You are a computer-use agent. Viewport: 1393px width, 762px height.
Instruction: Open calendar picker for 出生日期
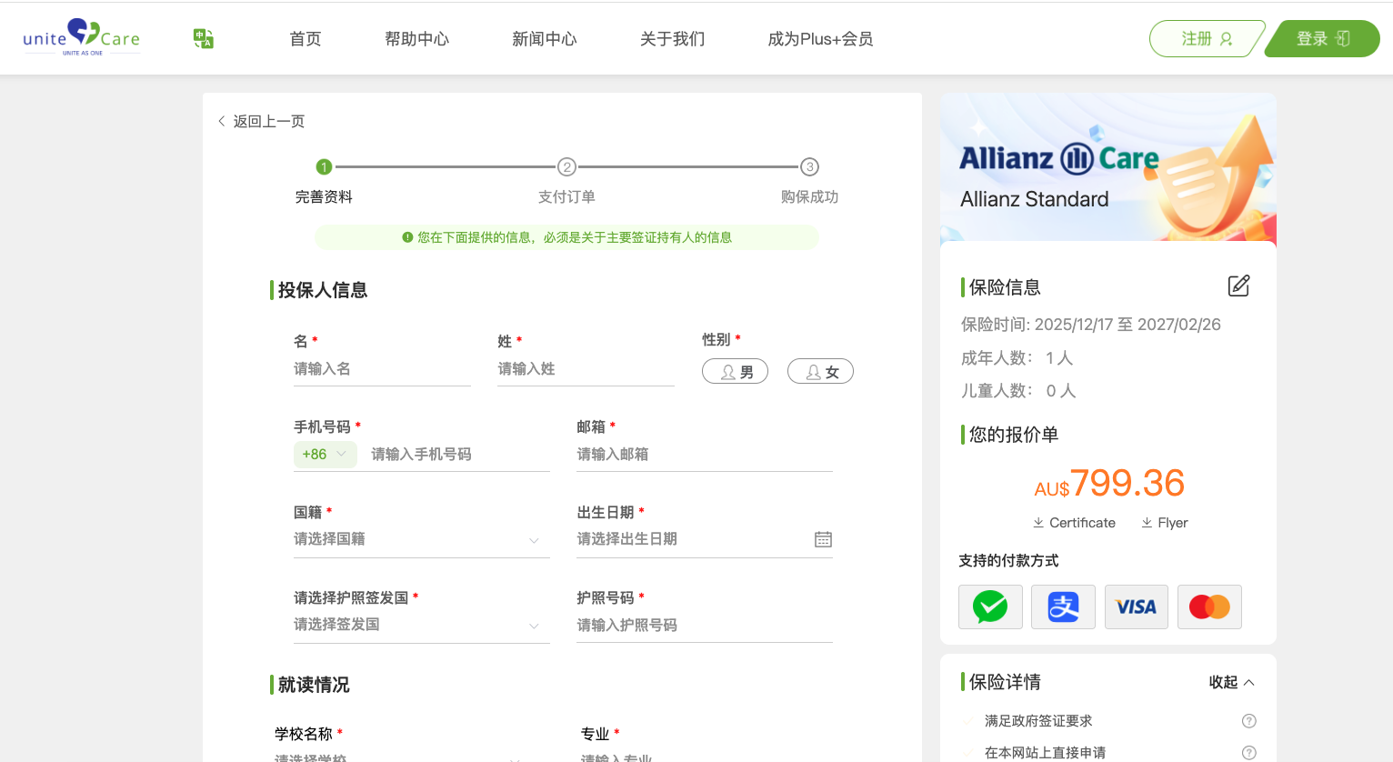coord(823,538)
